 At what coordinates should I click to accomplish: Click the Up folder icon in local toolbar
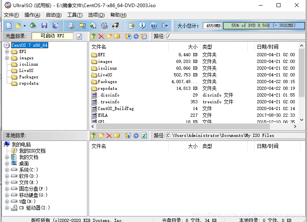click(93, 136)
